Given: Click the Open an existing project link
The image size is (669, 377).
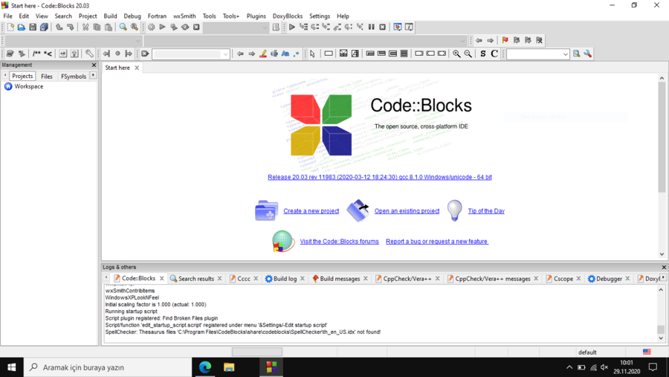Looking at the screenshot, I should tap(407, 211).
